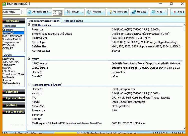Viewport: 188px width, 136px height.
Task: Click the Dr. Hardware title bar app icon
Action: pyautogui.click(x=4, y=4)
